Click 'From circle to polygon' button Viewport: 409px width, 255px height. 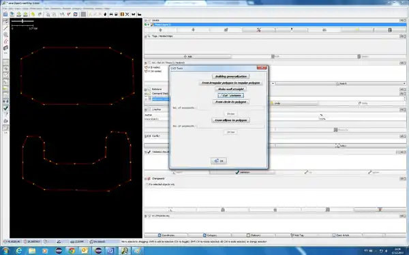pos(231,102)
